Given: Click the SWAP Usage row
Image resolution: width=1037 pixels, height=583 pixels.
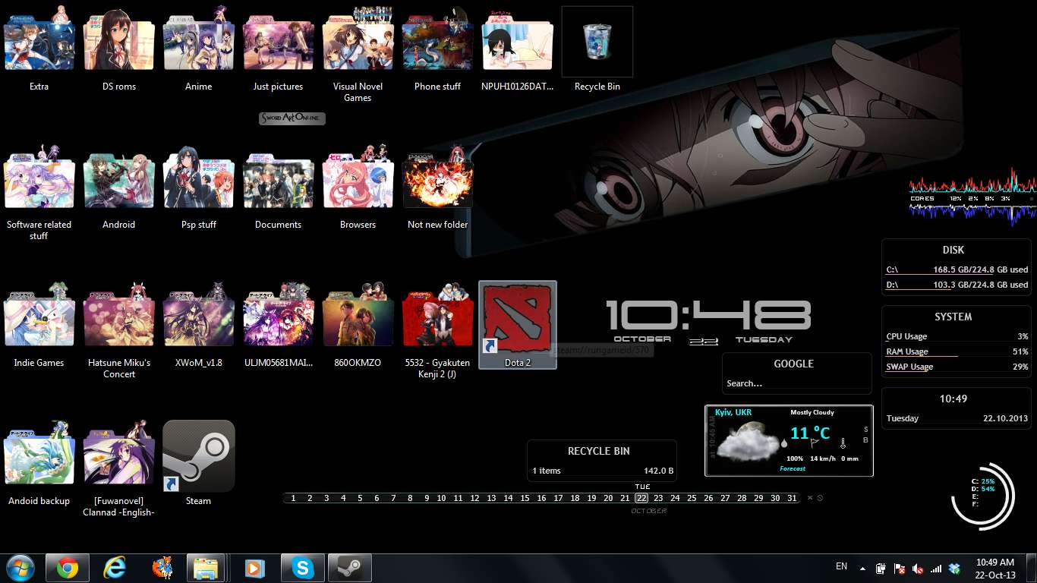Looking at the screenshot, I should click(957, 367).
